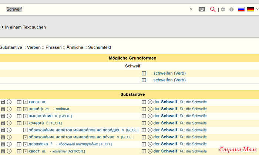This screenshot has height=155, width=259.
Task: Save the выцветание entry to trainer
Action: pos(3,116)
